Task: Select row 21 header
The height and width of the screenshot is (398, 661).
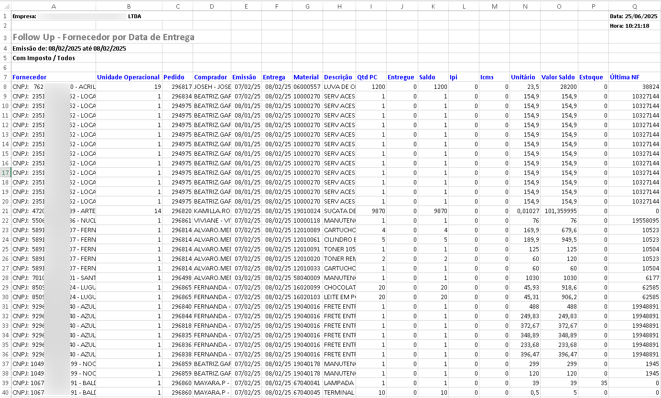Action: click(5, 211)
